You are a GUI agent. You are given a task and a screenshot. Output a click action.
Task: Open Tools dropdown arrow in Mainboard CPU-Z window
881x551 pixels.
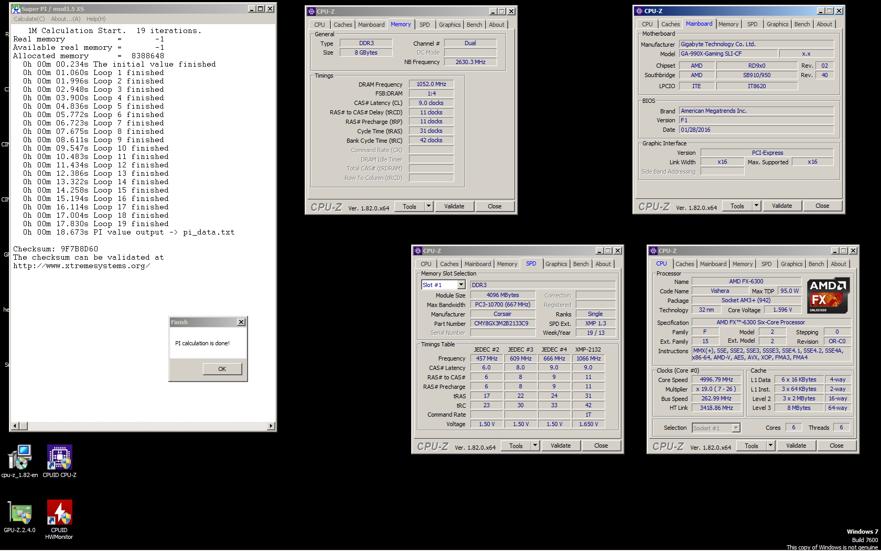[x=756, y=206]
